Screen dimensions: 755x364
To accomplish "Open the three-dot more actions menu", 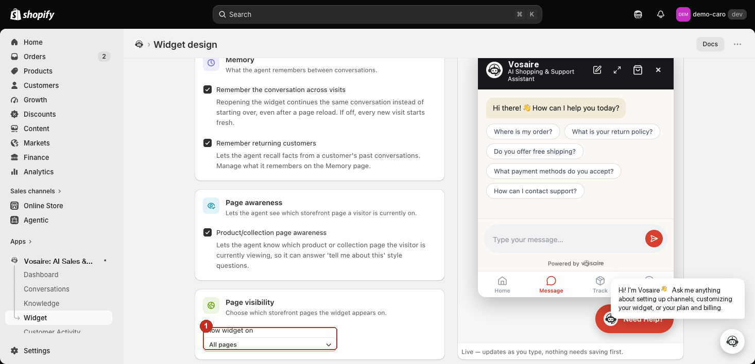I will point(737,44).
